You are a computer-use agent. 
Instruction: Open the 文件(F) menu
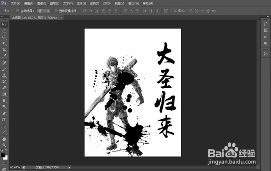click(16, 3)
